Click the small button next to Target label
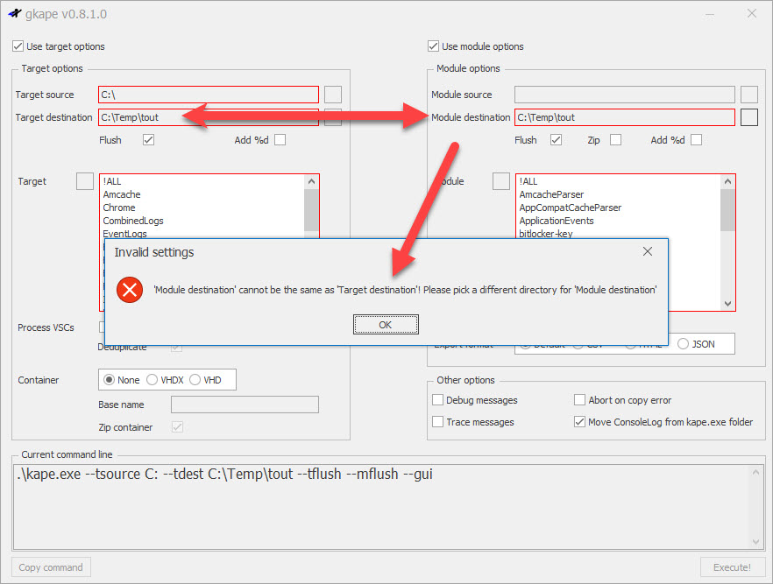Image resolution: width=773 pixels, height=584 pixels. [85, 181]
